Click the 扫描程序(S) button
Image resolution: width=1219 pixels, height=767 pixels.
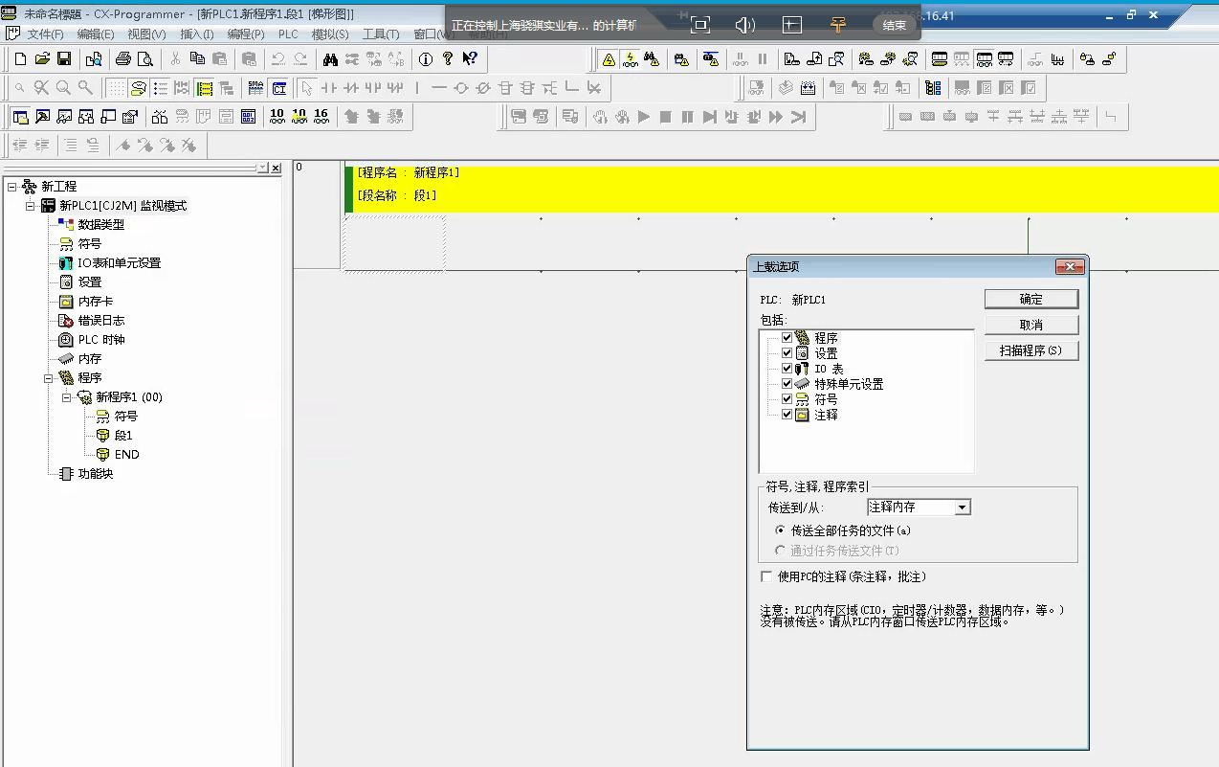pos(1031,350)
